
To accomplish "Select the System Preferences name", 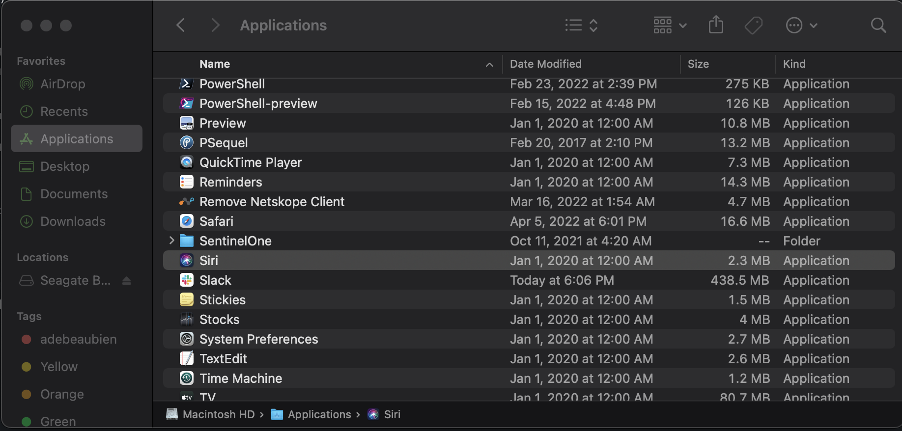I will (259, 339).
